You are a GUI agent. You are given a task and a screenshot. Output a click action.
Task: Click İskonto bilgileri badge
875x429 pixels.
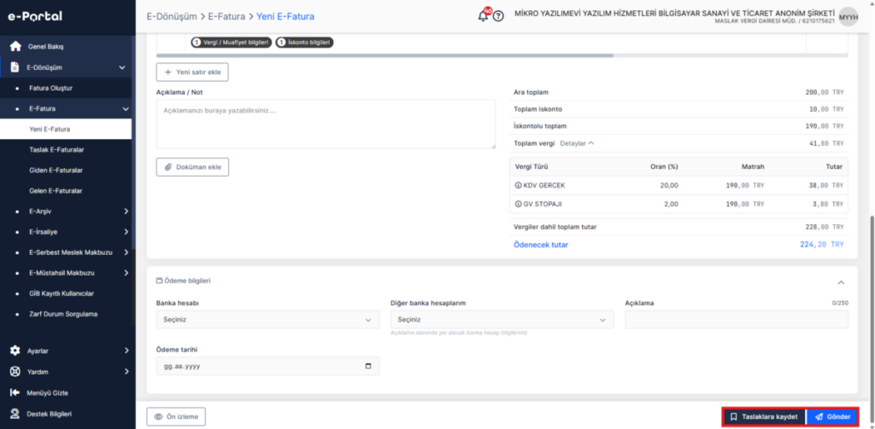point(305,43)
